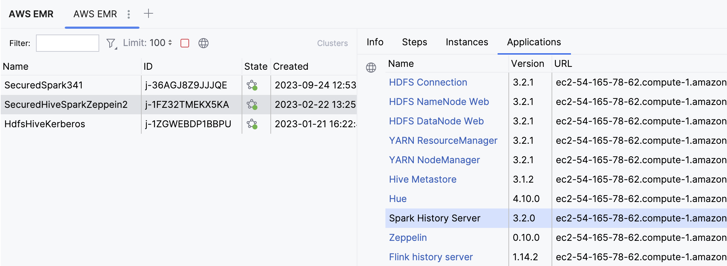Screen dimensions: 727x266
Task: Focus the Filter text field
Action: 68,43
